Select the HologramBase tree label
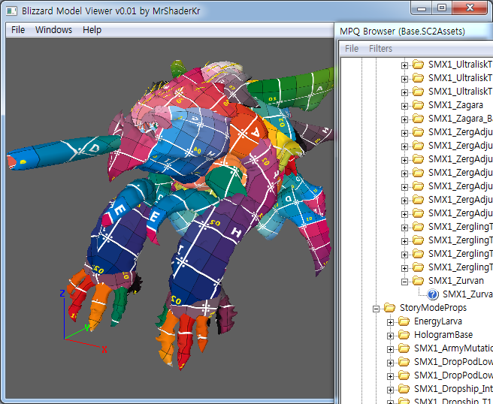Viewport: 493px width, 404px height. 443,335
